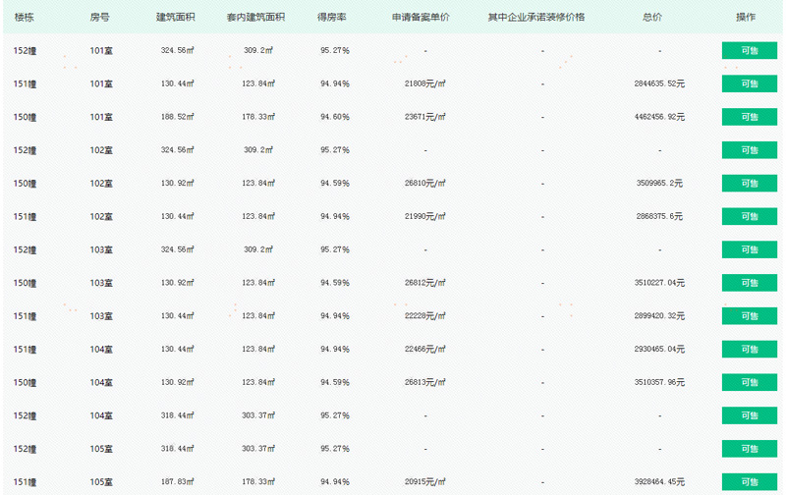786x495 pixels.
Task: Click the 188.52㎡ building area cell
Action: 178,117
